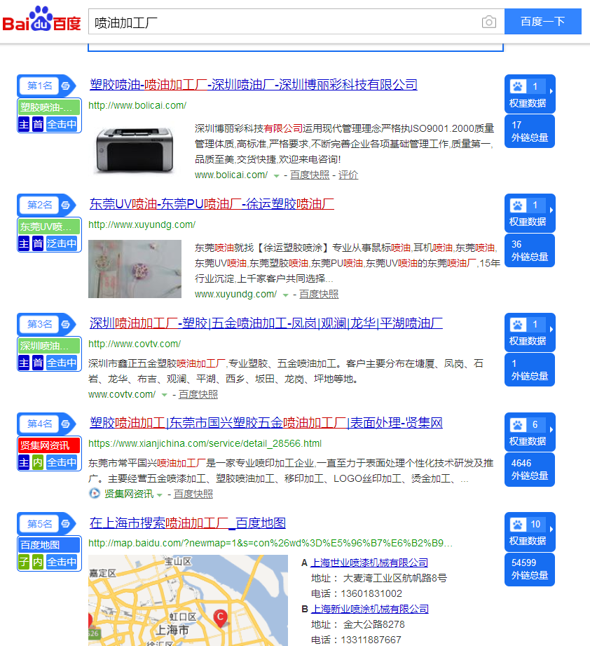Click the paw icon for the xuyundg.com result
590x646 pixels.
518,206
